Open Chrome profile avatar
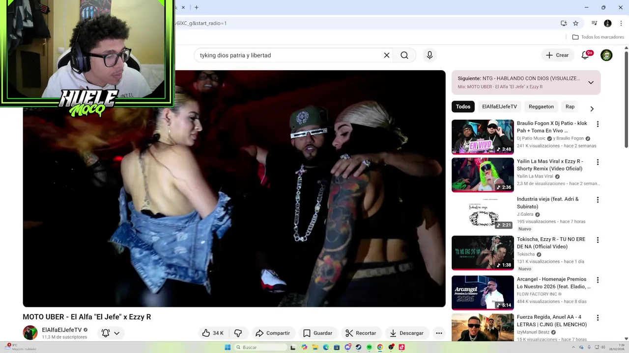The width and height of the screenshot is (629, 353). point(608,23)
